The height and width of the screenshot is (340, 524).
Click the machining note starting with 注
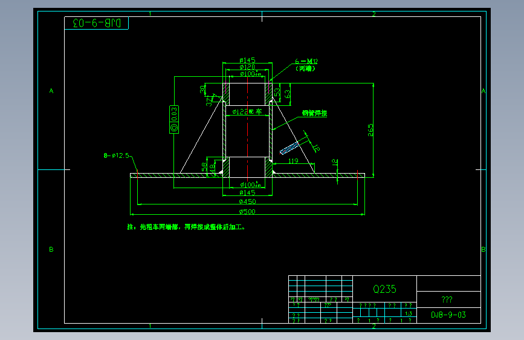[x=186, y=227]
